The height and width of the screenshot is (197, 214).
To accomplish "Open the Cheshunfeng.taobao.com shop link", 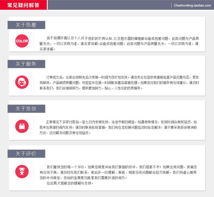I will point(192,5).
